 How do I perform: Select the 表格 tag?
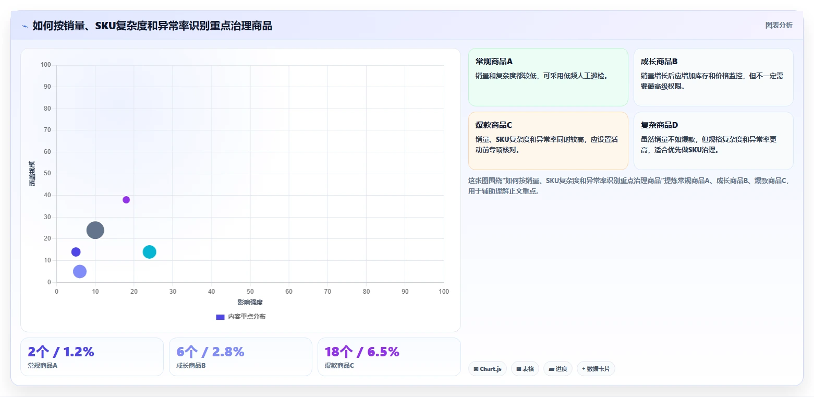[525, 369]
